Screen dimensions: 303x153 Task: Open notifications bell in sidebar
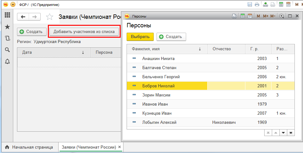click(7, 61)
